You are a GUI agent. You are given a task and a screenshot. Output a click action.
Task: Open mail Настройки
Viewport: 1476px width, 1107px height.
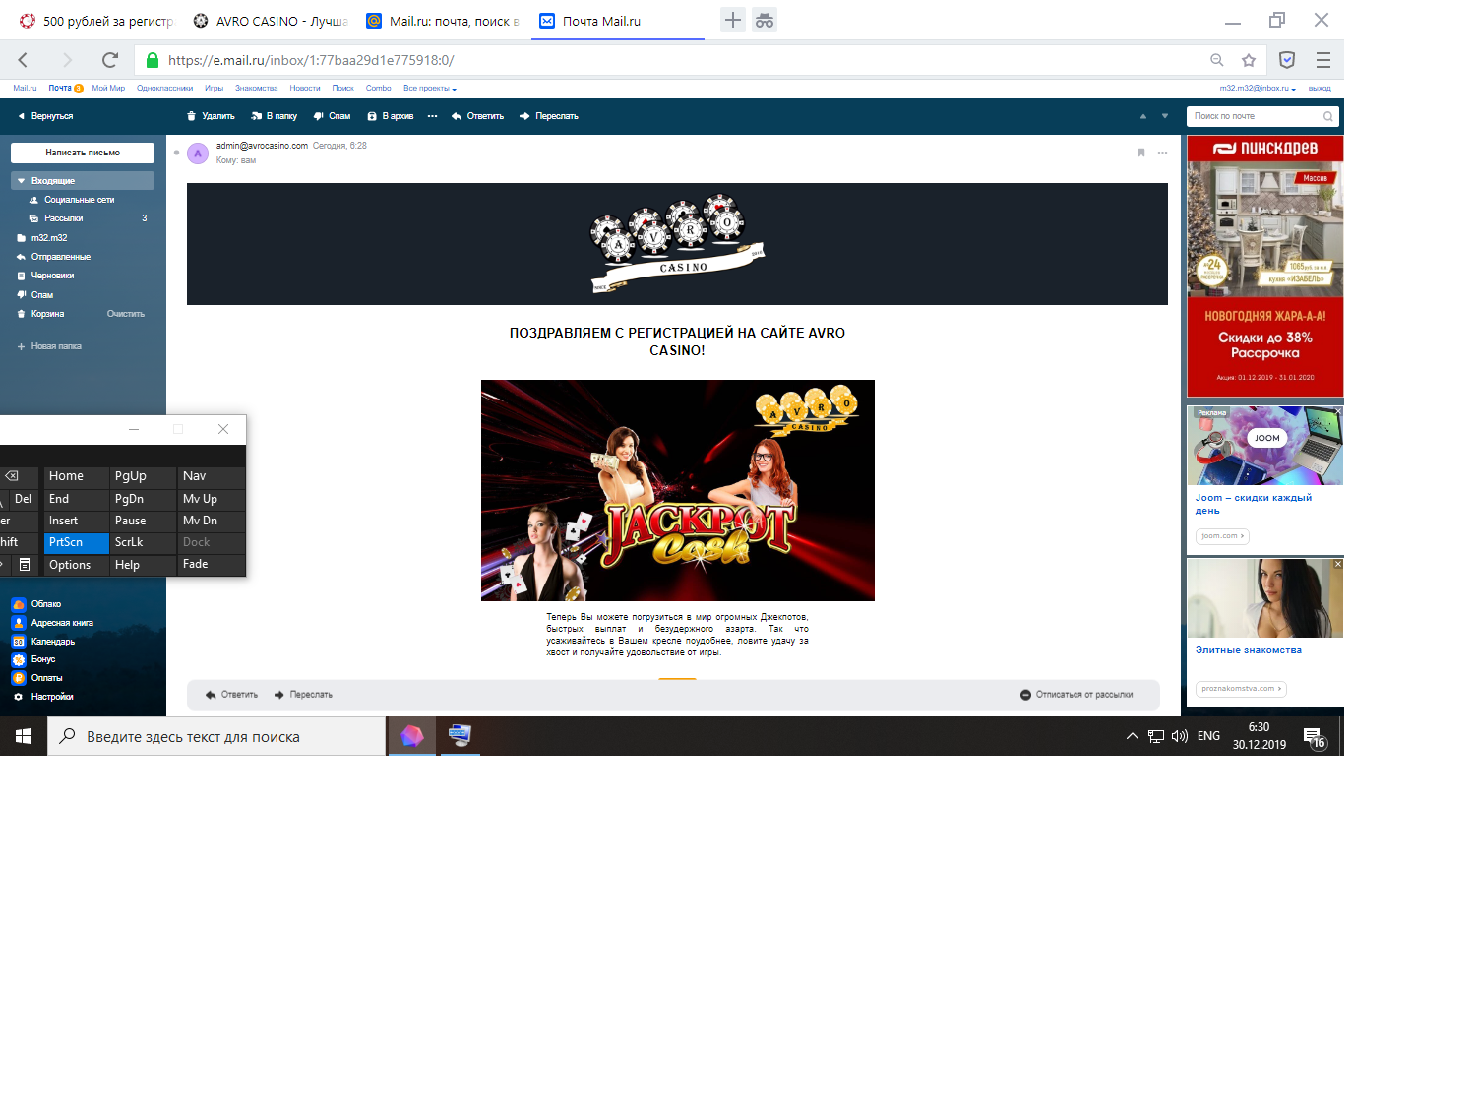[43, 697]
